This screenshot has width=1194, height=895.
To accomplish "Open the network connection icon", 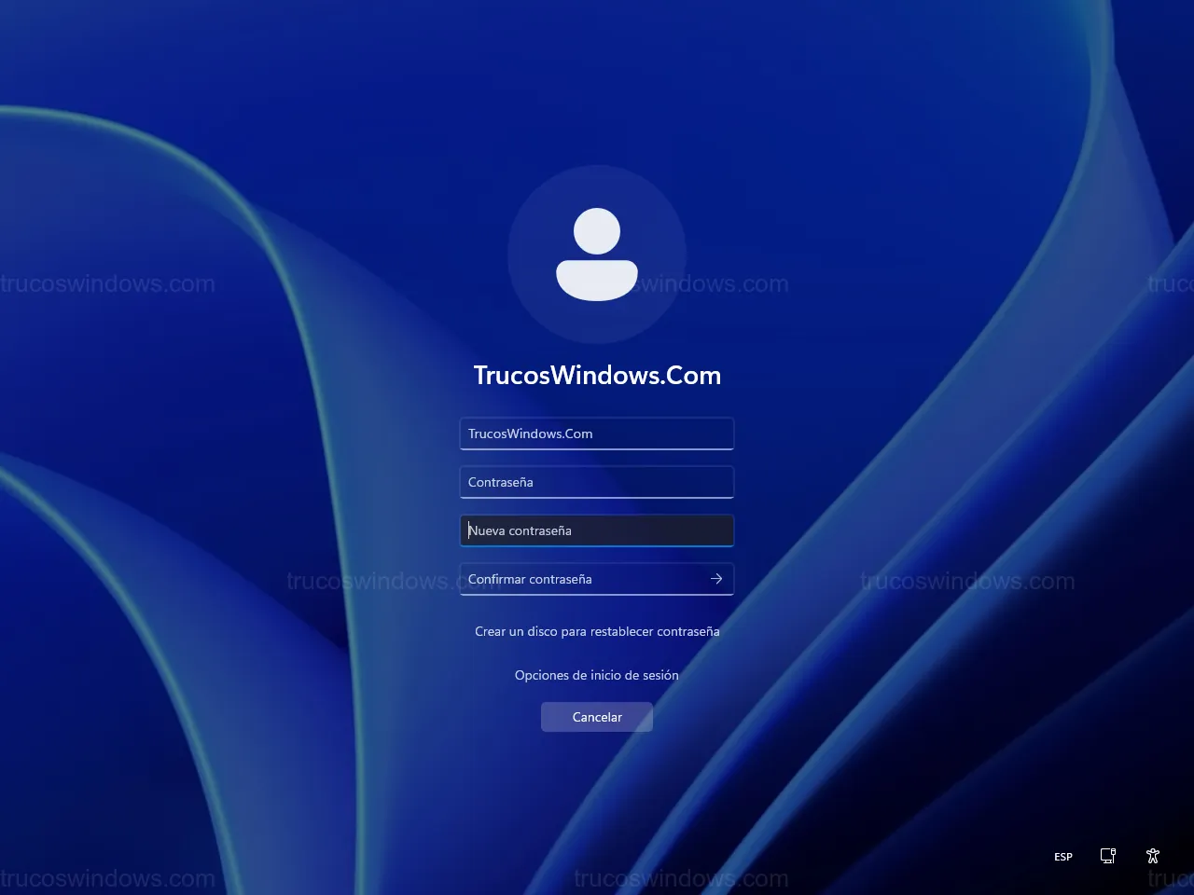I will pyautogui.click(x=1108, y=856).
